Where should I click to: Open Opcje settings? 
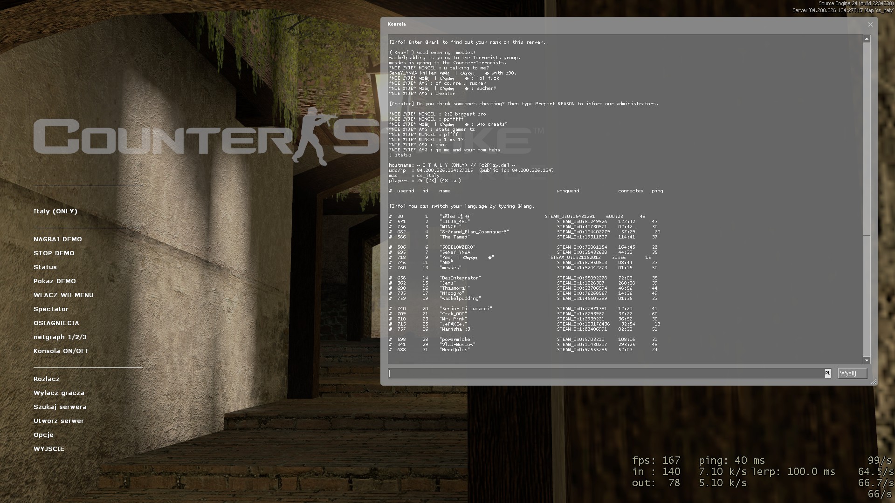point(43,435)
